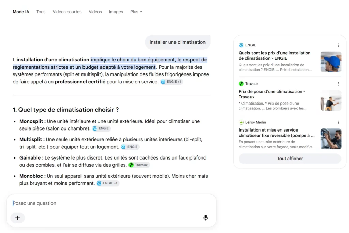Switch to the Mode IA tab
The width and height of the screenshot is (349, 233).
pos(21,12)
